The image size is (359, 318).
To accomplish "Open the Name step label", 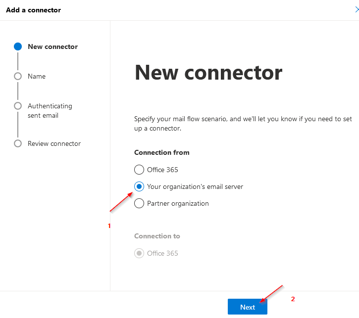I will [37, 76].
